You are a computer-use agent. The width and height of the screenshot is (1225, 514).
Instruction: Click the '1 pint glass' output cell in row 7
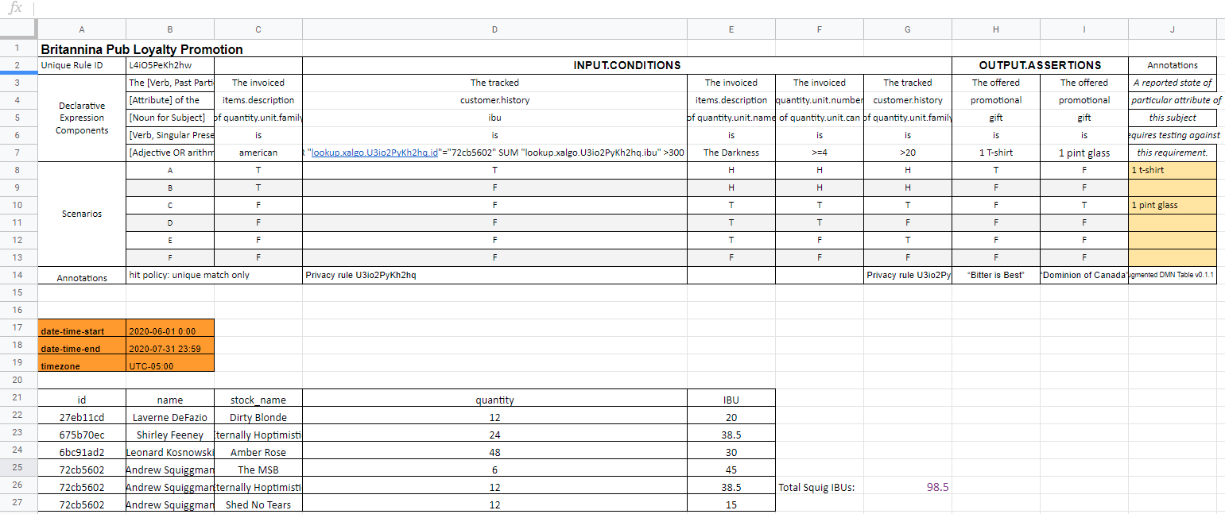[1084, 153]
